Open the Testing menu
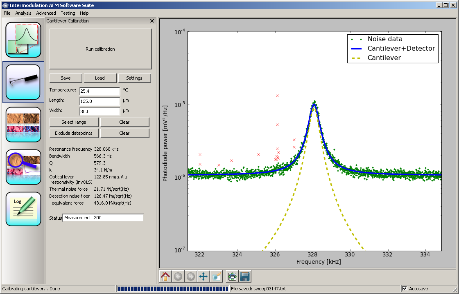This screenshot has width=459, height=294. click(x=68, y=13)
